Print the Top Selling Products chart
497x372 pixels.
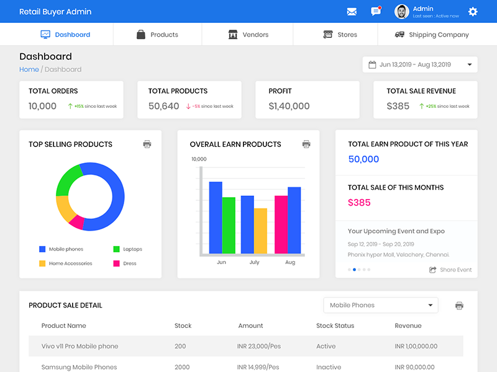(147, 144)
